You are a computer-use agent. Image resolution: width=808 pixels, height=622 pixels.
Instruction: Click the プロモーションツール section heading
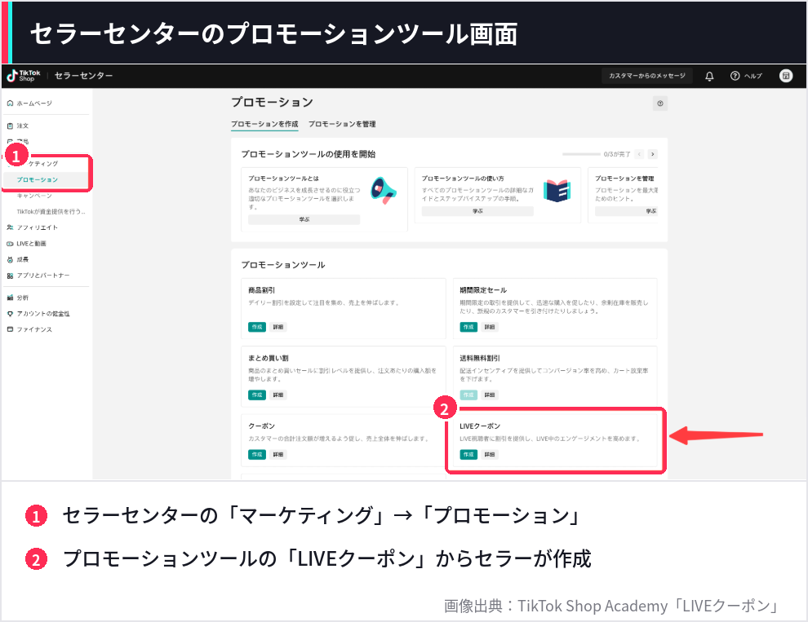coord(283,265)
